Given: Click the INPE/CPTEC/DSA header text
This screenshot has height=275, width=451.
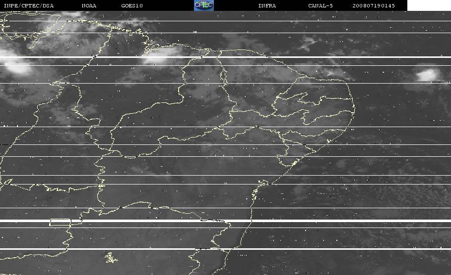Looking at the screenshot, I should click(29, 6).
